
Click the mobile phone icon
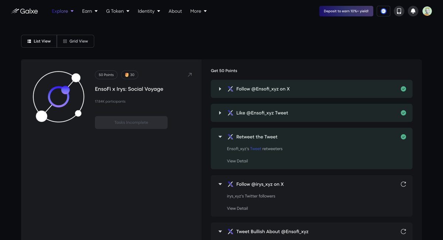(399, 11)
